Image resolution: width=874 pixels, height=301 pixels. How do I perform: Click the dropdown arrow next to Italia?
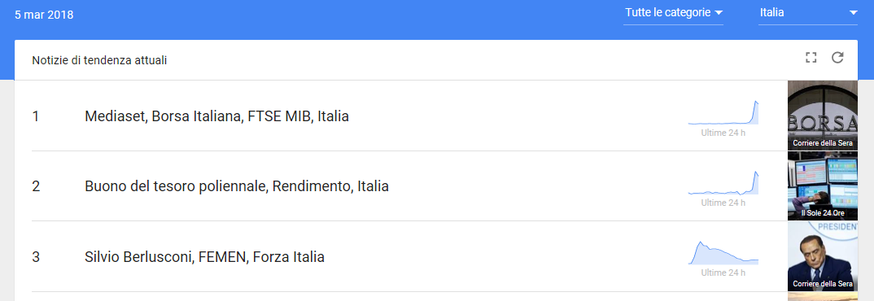853,13
